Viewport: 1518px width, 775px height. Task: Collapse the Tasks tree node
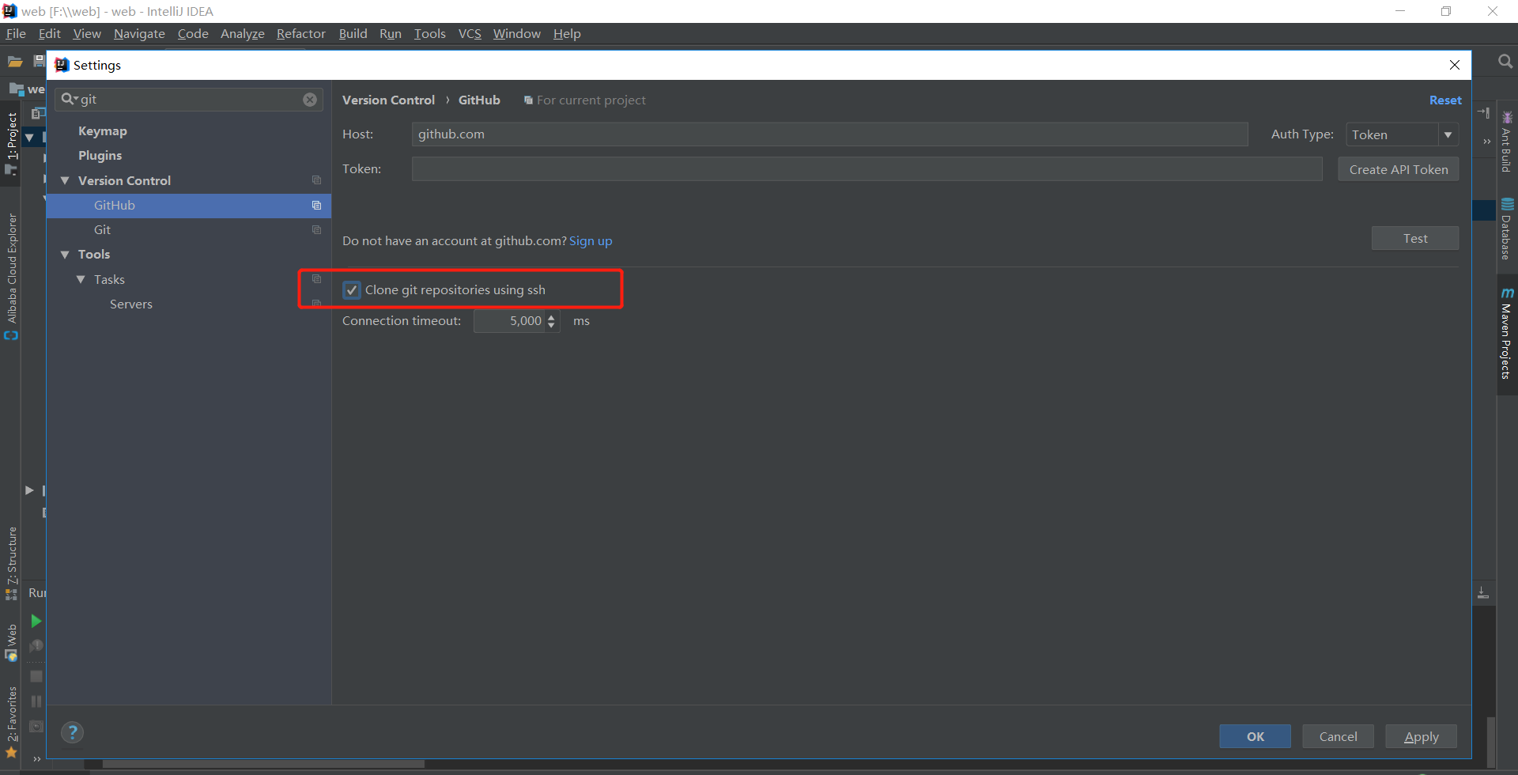pyautogui.click(x=81, y=279)
